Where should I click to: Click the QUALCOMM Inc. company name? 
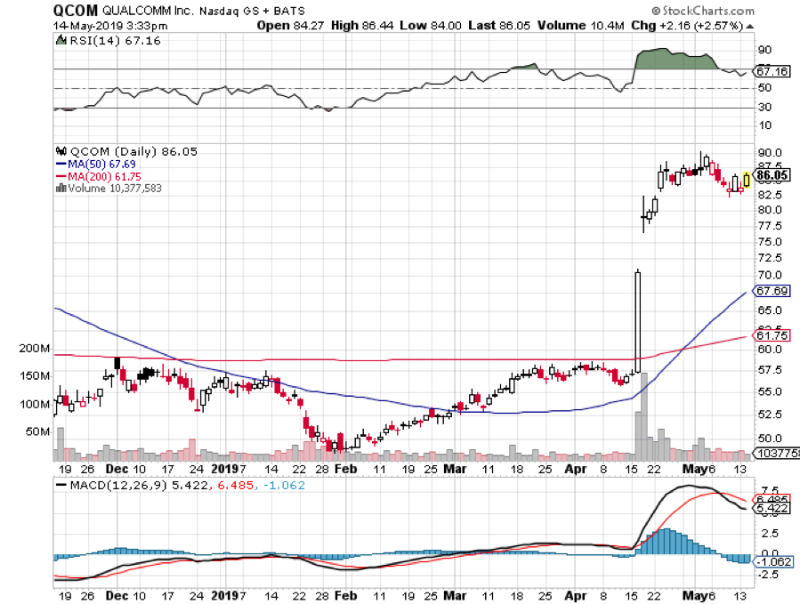pos(148,11)
